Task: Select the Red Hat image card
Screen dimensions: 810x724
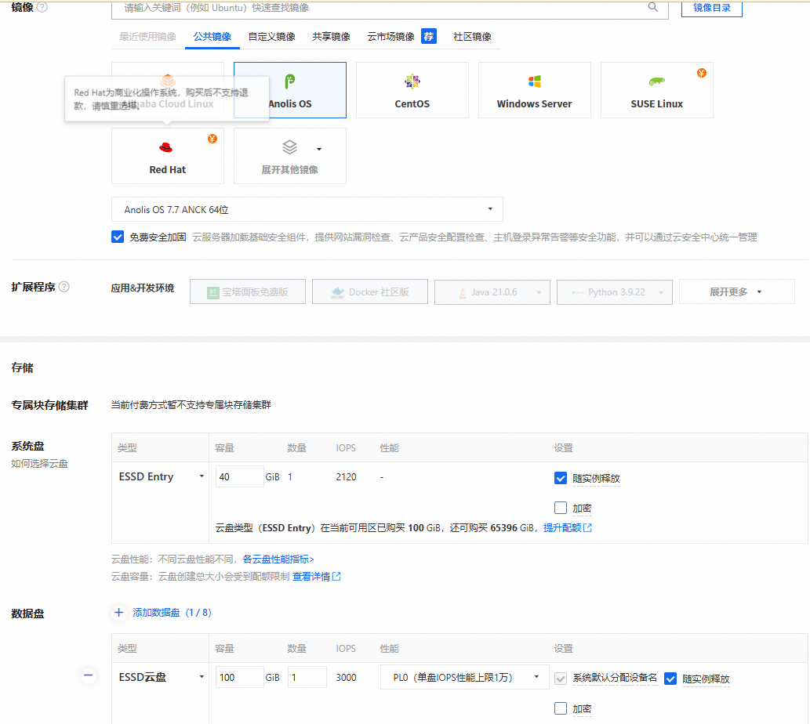Action: coord(167,157)
